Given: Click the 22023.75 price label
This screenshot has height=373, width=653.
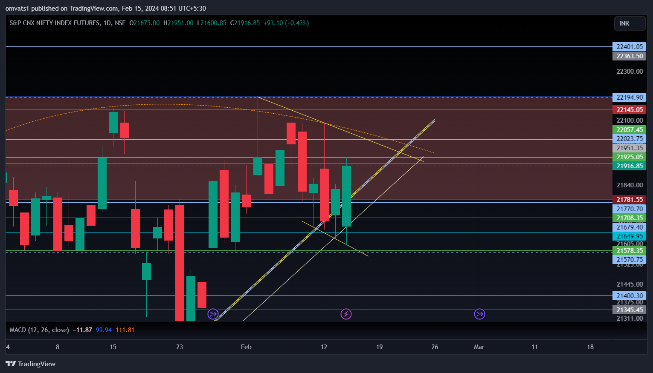Looking at the screenshot, I should tap(629, 139).
